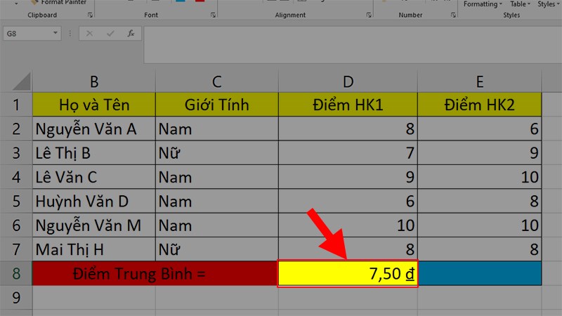This screenshot has height=316, width=562.
Task: Open the Conditional Formatting dropdown
Action: coord(483,4)
